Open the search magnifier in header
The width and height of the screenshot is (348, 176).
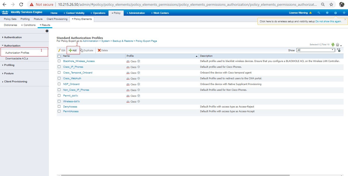coord(319,13)
